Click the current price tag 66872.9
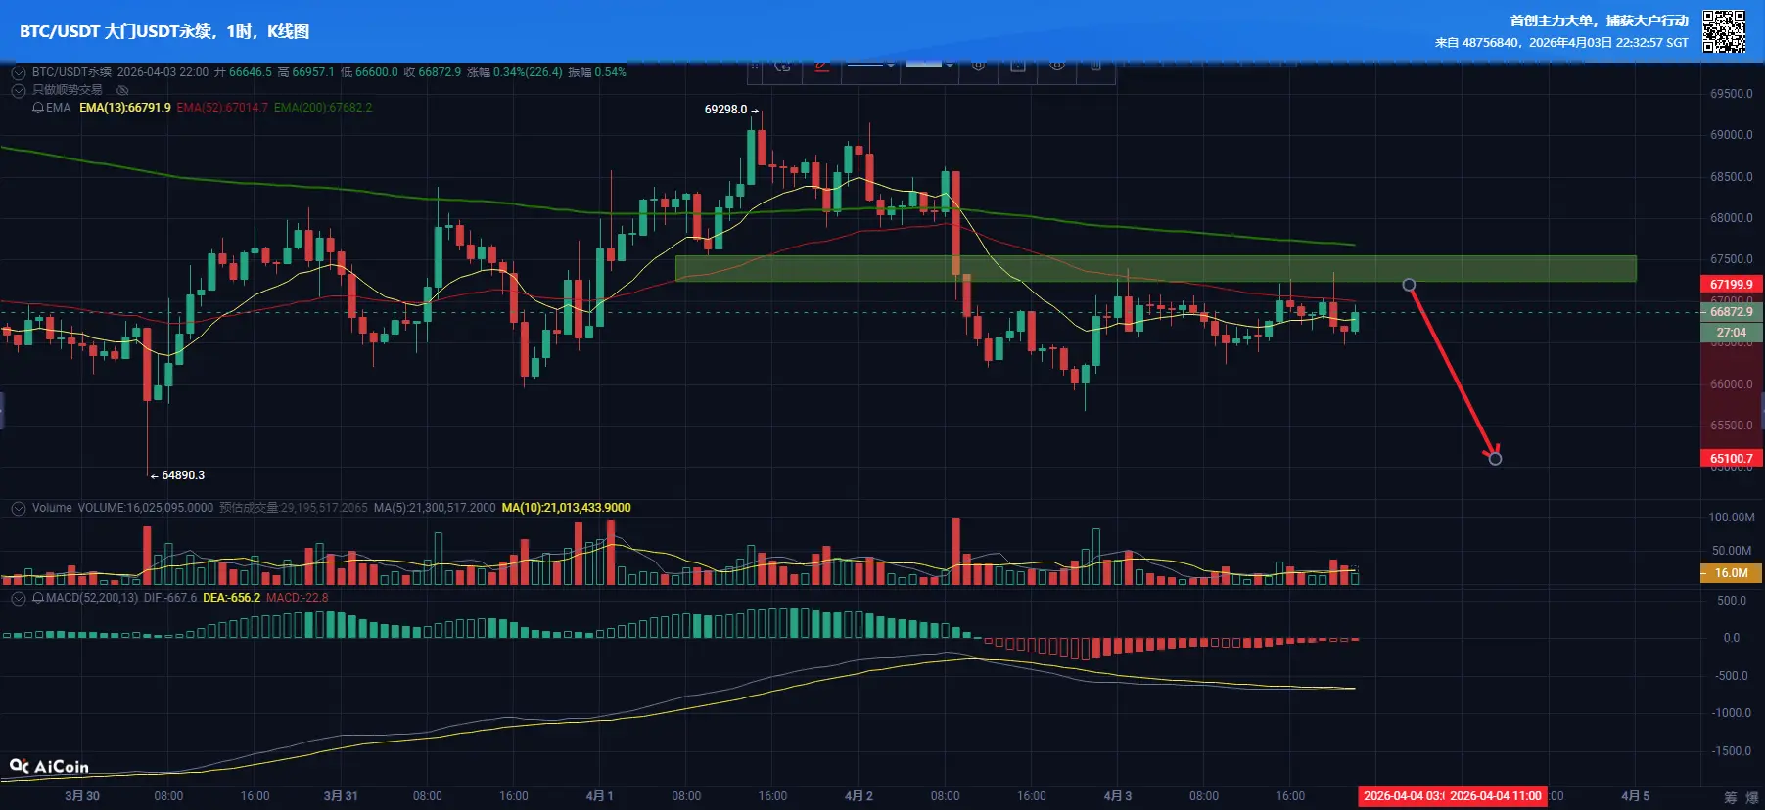The width and height of the screenshot is (1765, 810). coord(1732,312)
